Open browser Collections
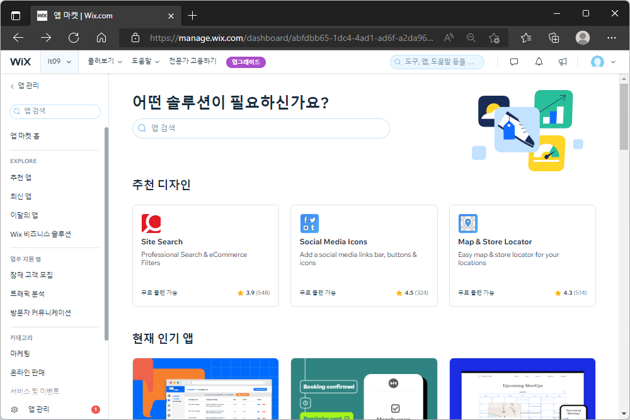630x420 pixels. point(554,38)
